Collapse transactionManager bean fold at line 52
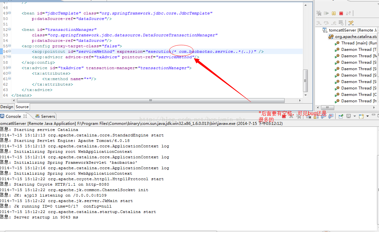Viewport: 379px width, 232px height. point(10,29)
